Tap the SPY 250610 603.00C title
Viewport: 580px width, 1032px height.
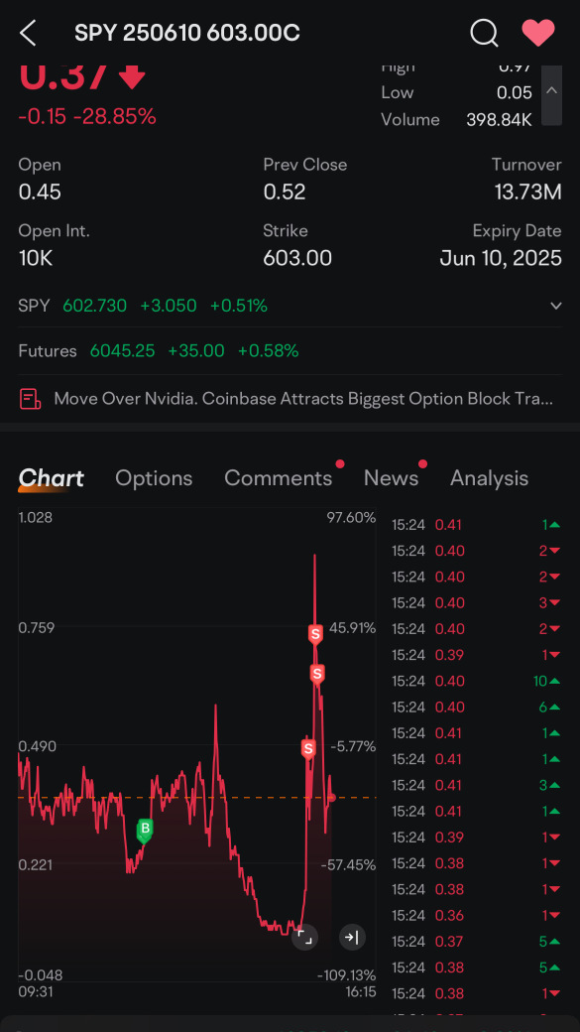click(187, 33)
